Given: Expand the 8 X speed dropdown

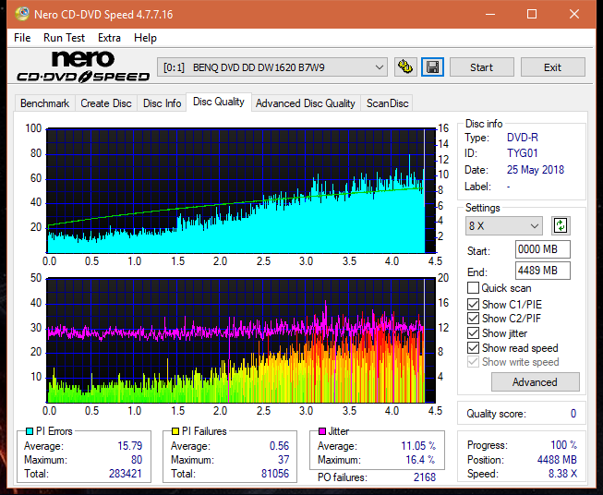Looking at the screenshot, I should click(x=504, y=225).
